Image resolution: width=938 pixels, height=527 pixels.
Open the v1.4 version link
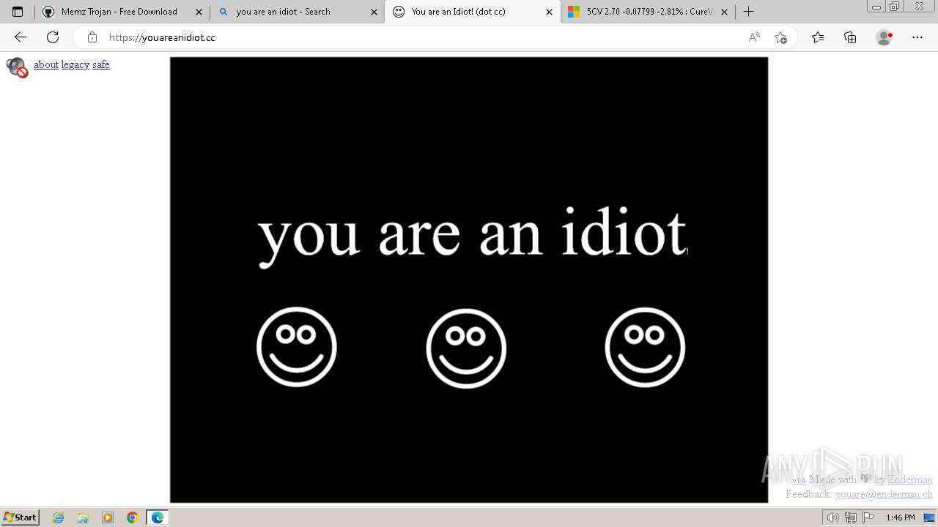[x=799, y=480]
